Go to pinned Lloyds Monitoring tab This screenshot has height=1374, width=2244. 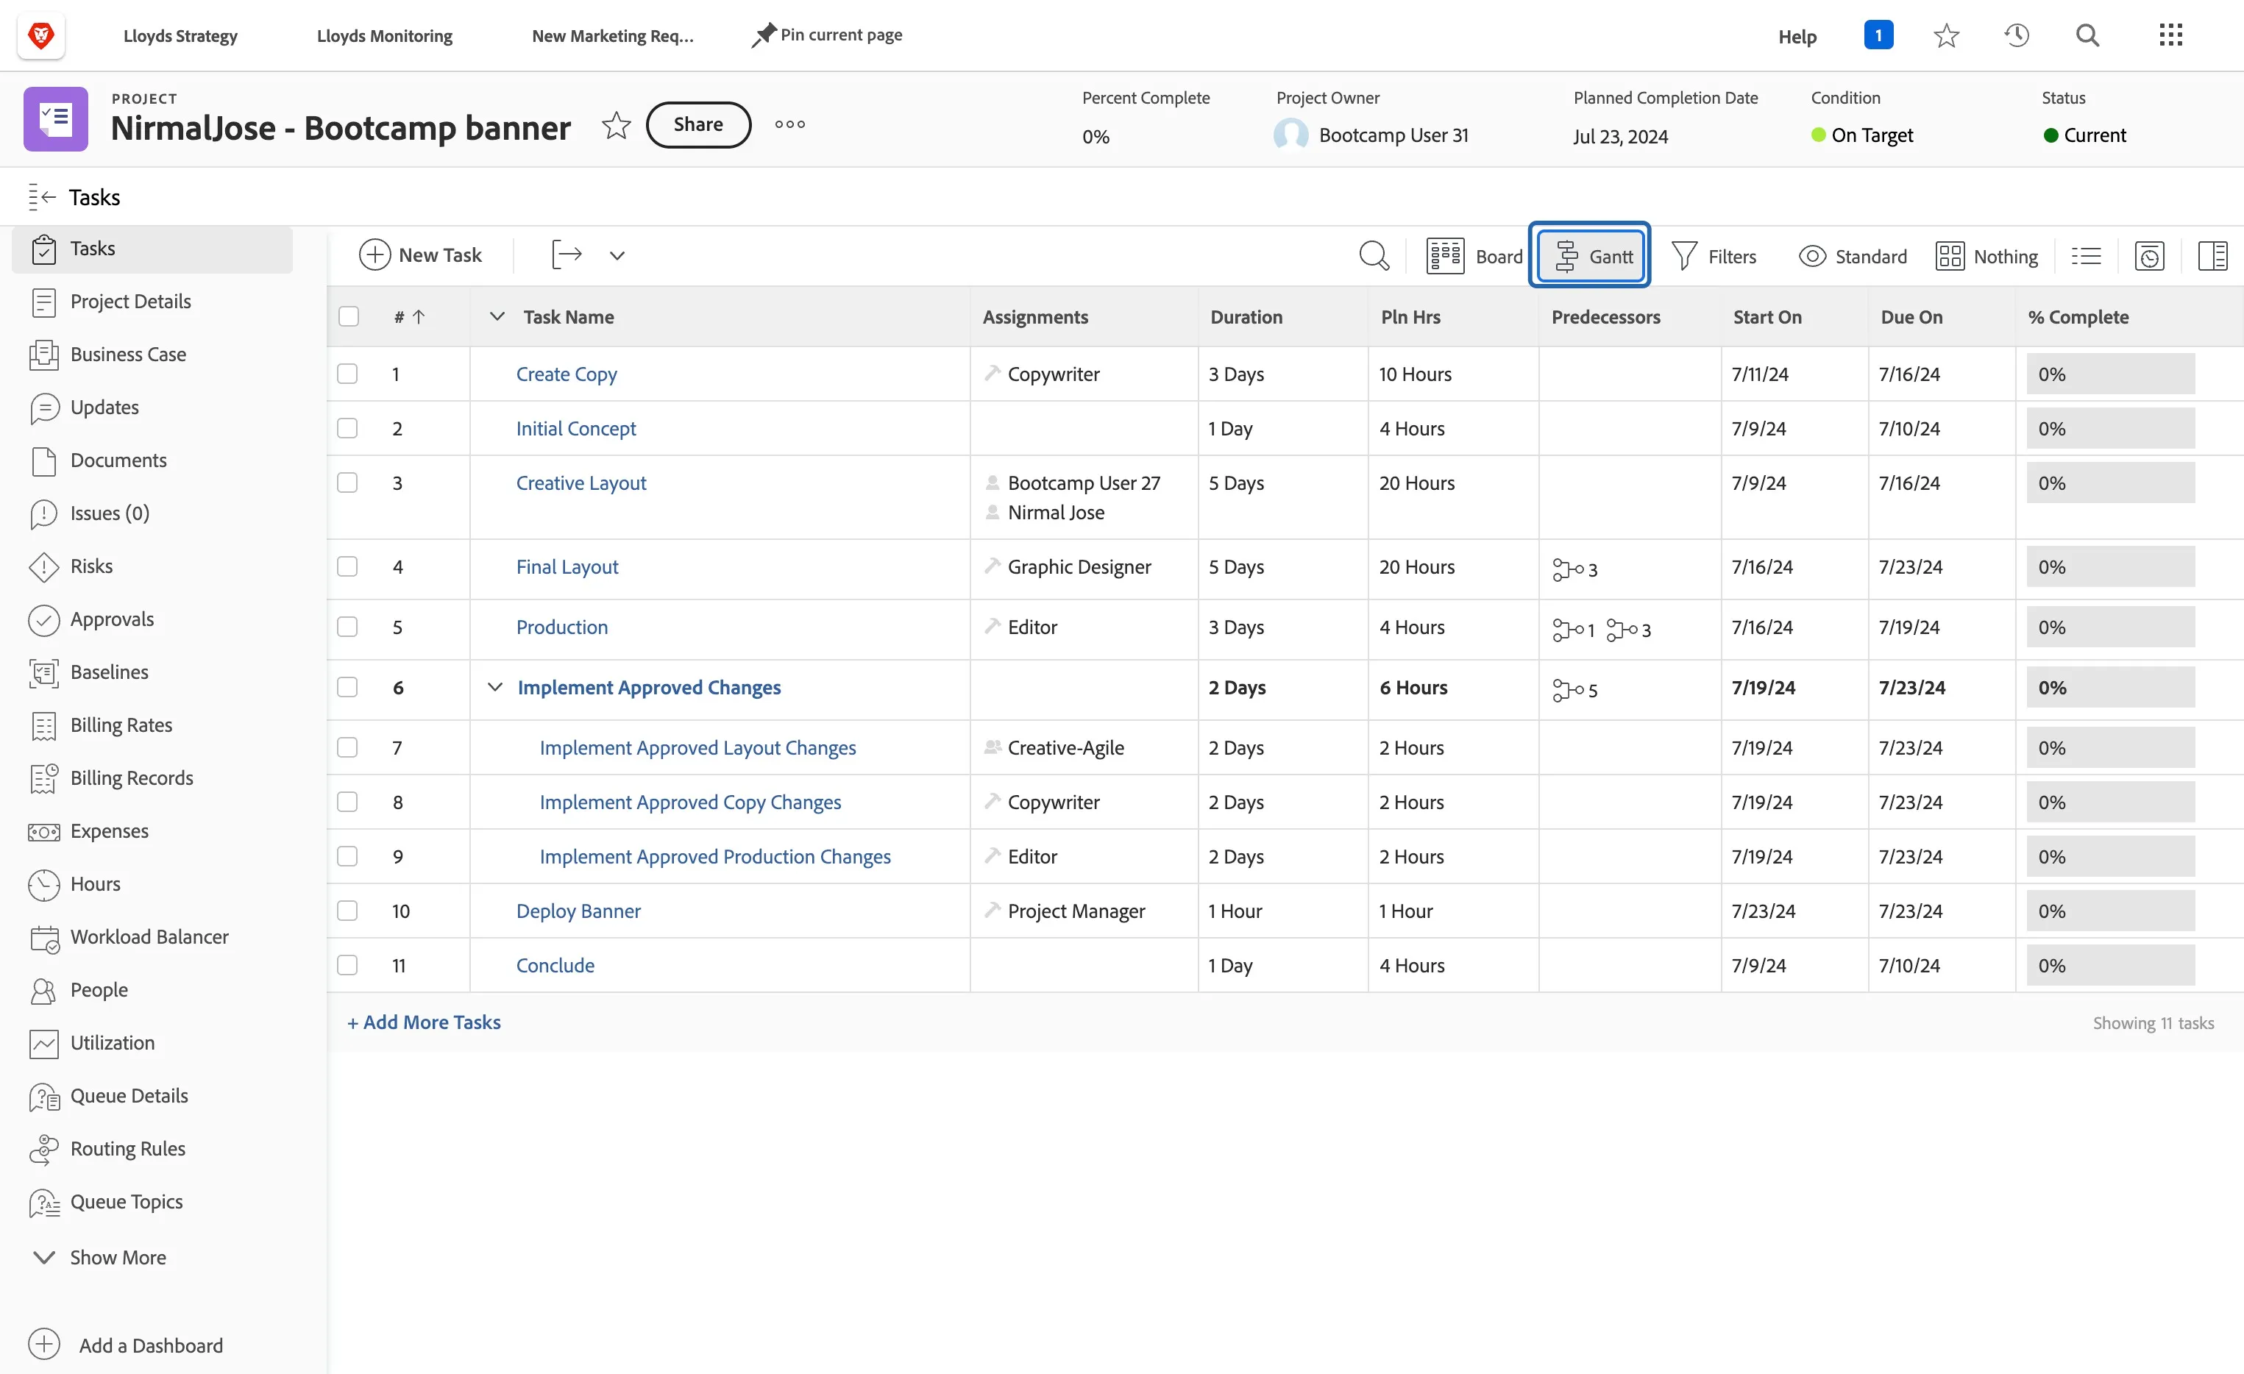tap(384, 35)
